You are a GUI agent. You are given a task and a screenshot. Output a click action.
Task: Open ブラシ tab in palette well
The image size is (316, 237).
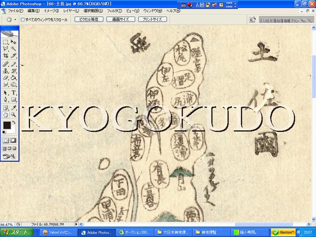pyautogui.click(x=295, y=21)
